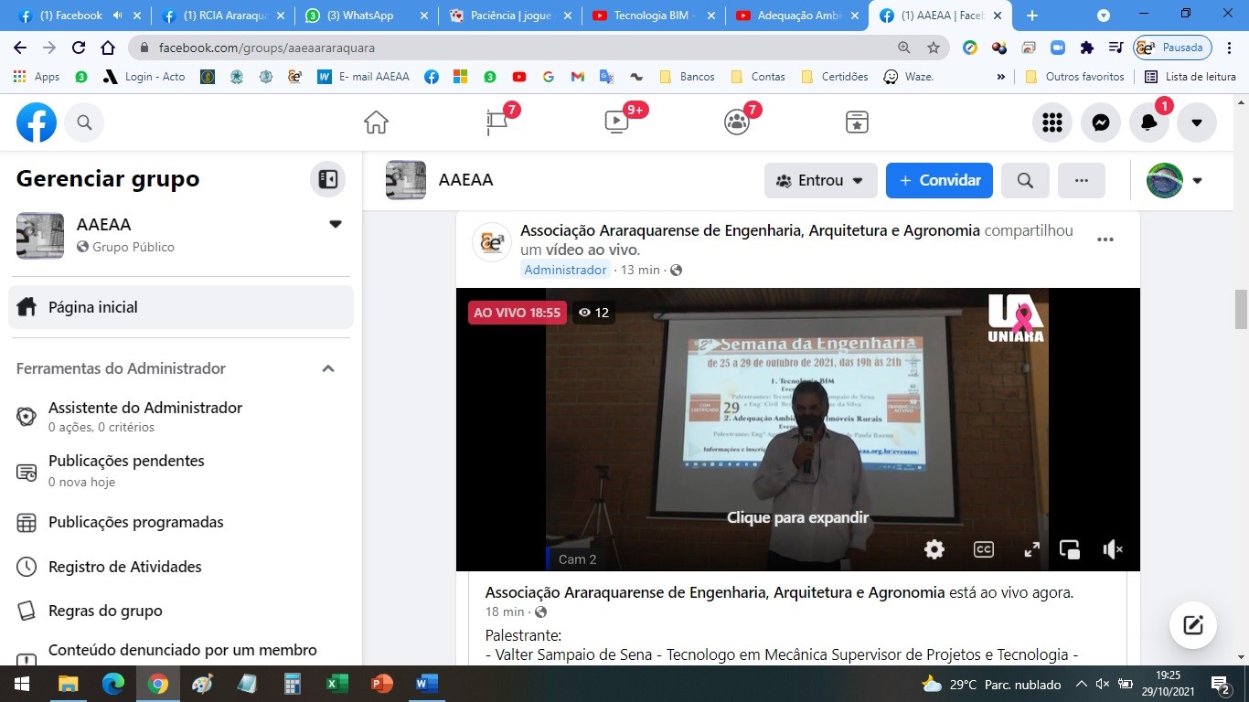Click the browser address bar URL
The width and height of the screenshot is (1249, 702).
pos(266,48)
